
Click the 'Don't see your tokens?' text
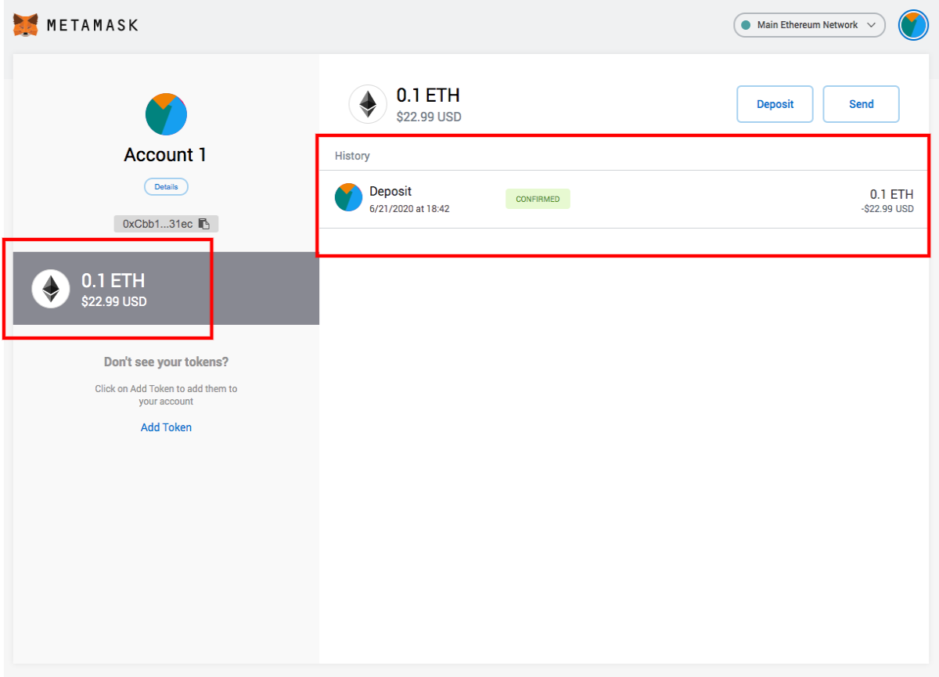point(166,362)
